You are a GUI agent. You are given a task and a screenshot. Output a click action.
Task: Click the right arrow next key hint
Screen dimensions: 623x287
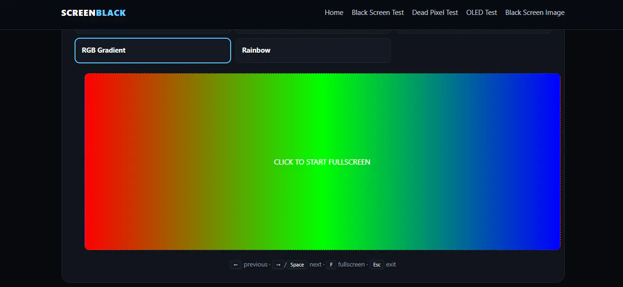[278, 265]
